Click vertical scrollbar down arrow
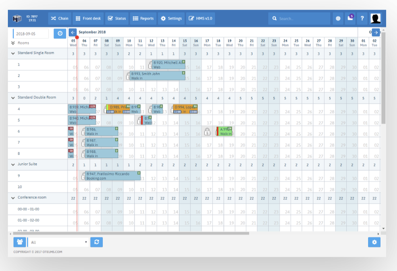The image size is (397, 271). pyautogui.click(x=384, y=228)
